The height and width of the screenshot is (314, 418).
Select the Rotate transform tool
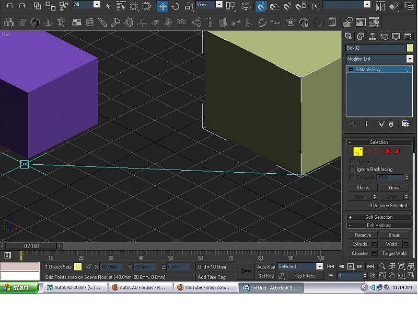coord(176,6)
